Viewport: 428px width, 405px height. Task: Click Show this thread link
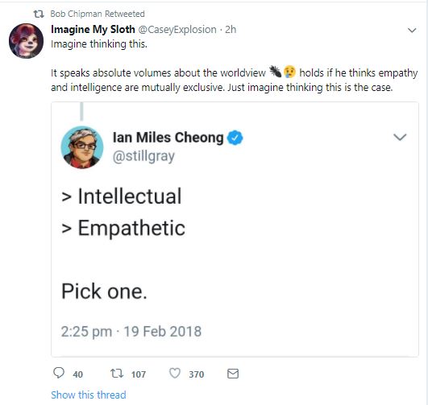pyautogui.click(x=89, y=395)
